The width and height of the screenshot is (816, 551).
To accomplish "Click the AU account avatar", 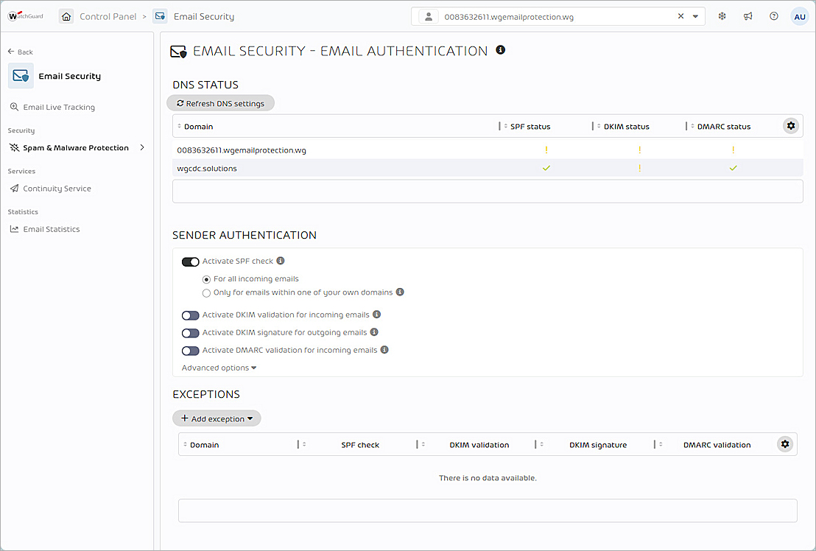I will click(800, 15).
